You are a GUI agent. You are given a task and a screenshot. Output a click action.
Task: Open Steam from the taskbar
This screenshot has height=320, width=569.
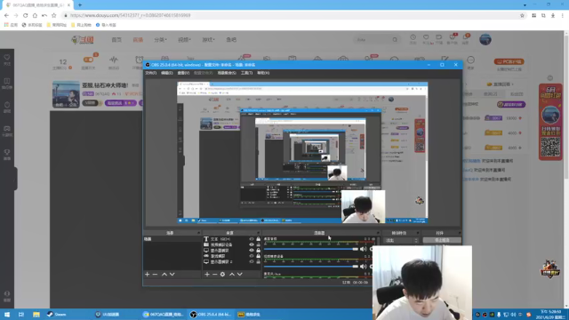tap(58, 314)
